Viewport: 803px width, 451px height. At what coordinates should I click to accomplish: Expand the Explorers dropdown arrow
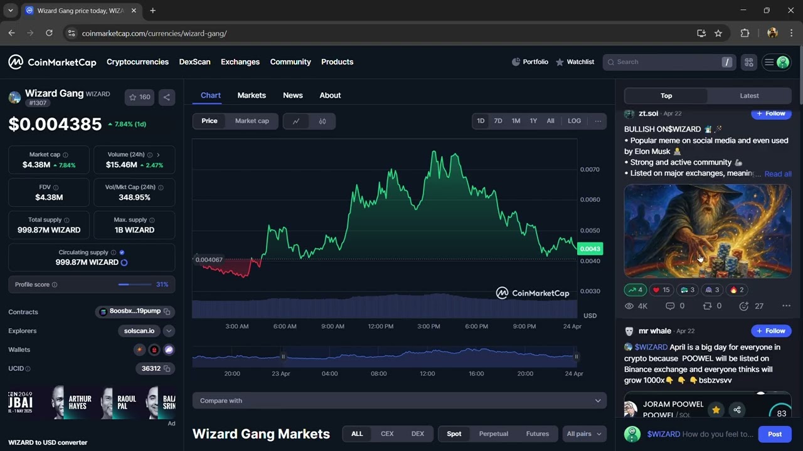pos(169,331)
